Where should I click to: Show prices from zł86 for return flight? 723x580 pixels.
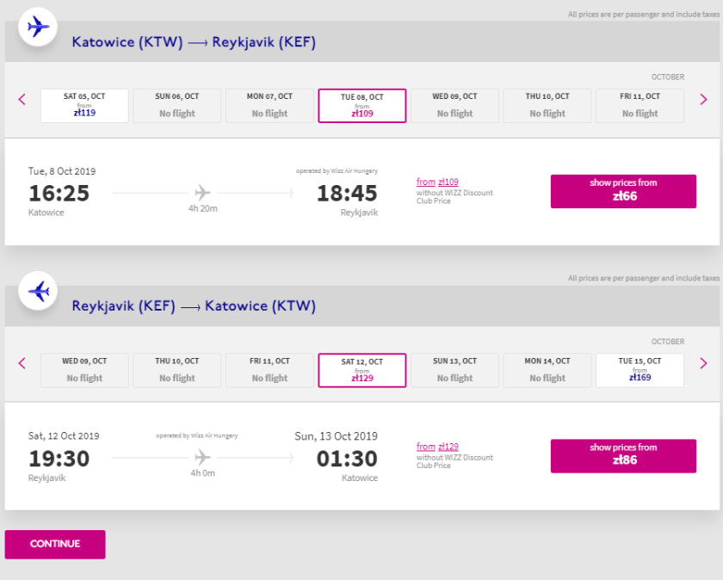623,455
